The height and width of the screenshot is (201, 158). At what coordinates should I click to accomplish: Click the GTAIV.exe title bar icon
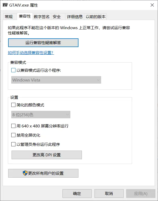[5, 5]
